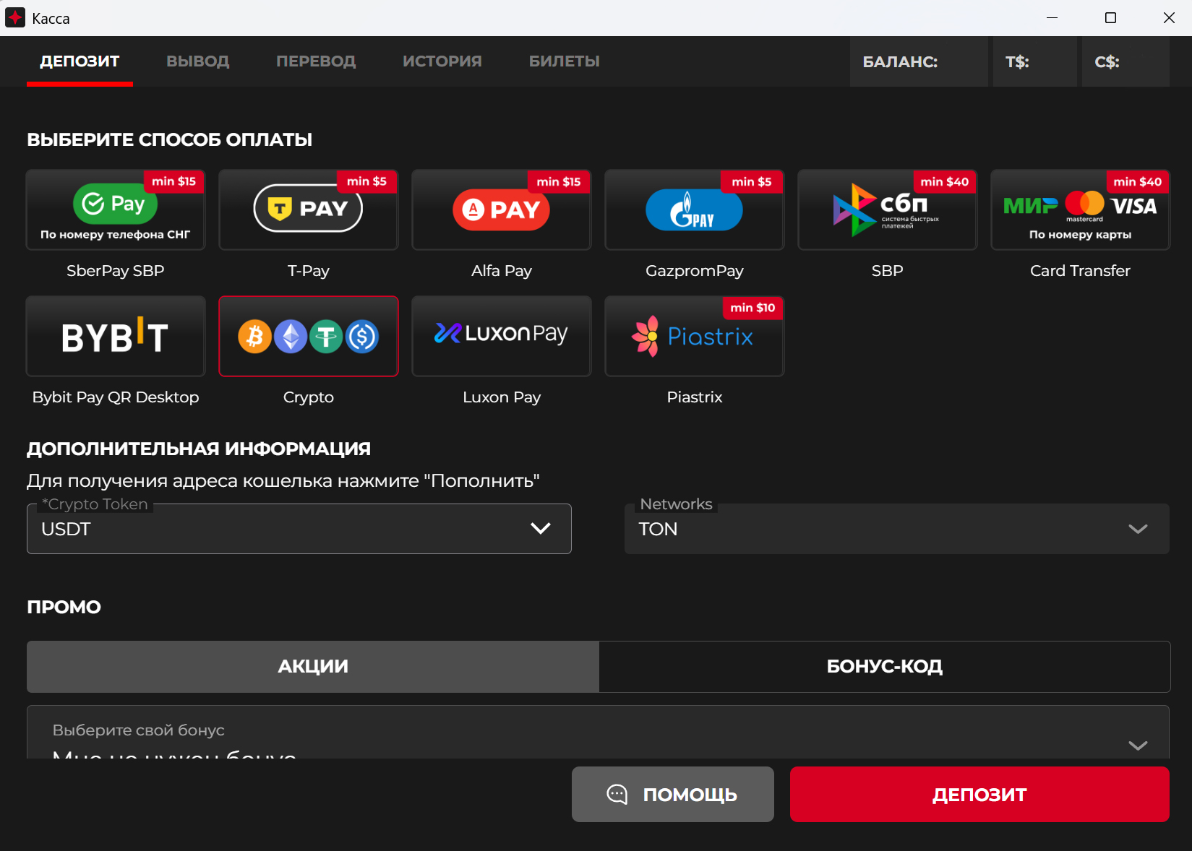
Task: Switch to the БОНУС-КОД option
Action: pos(884,666)
